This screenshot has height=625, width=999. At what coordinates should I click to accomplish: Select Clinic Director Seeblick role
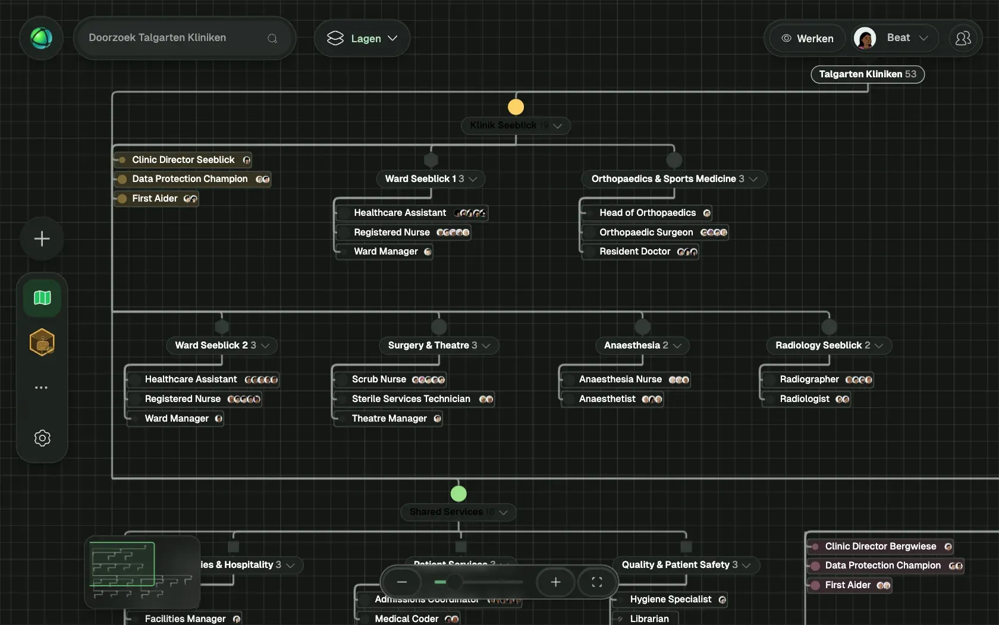tap(183, 160)
